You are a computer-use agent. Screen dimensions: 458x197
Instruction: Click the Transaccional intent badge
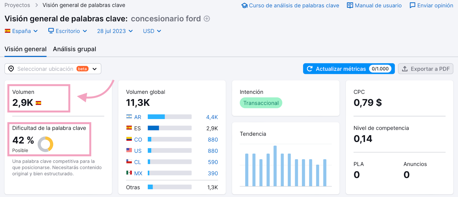tap(261, 103)
